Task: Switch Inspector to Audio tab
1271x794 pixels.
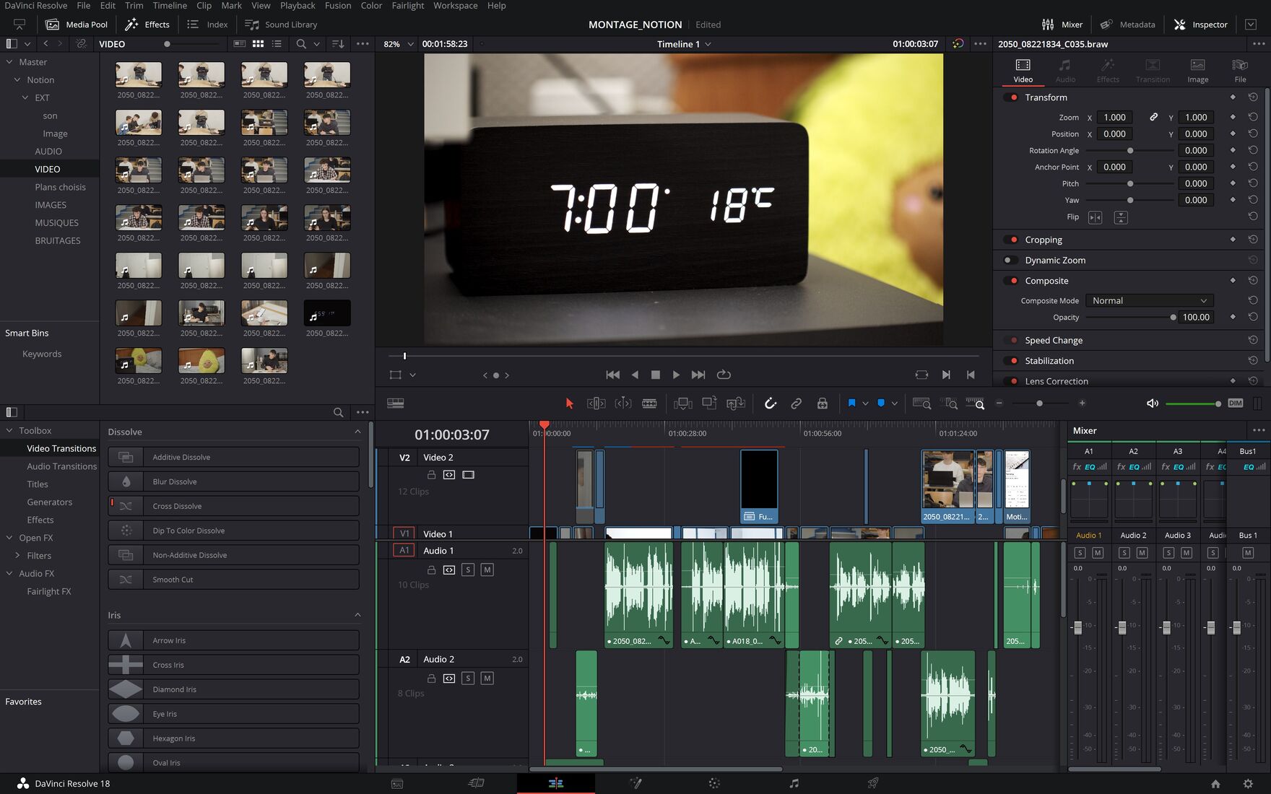Action: [x=1065, y=71]
